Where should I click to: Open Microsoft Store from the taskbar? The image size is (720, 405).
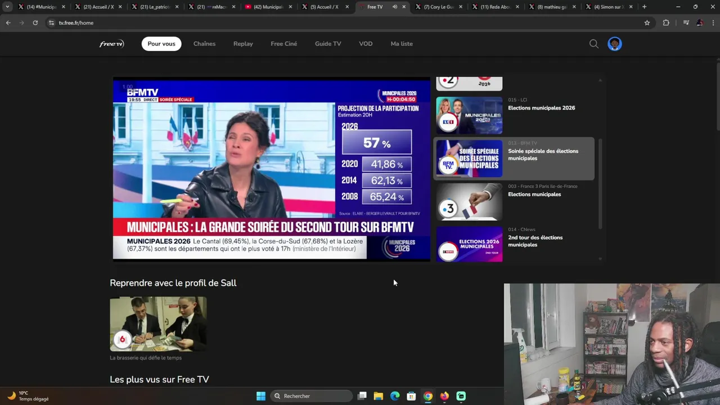[x=411, y=396]
